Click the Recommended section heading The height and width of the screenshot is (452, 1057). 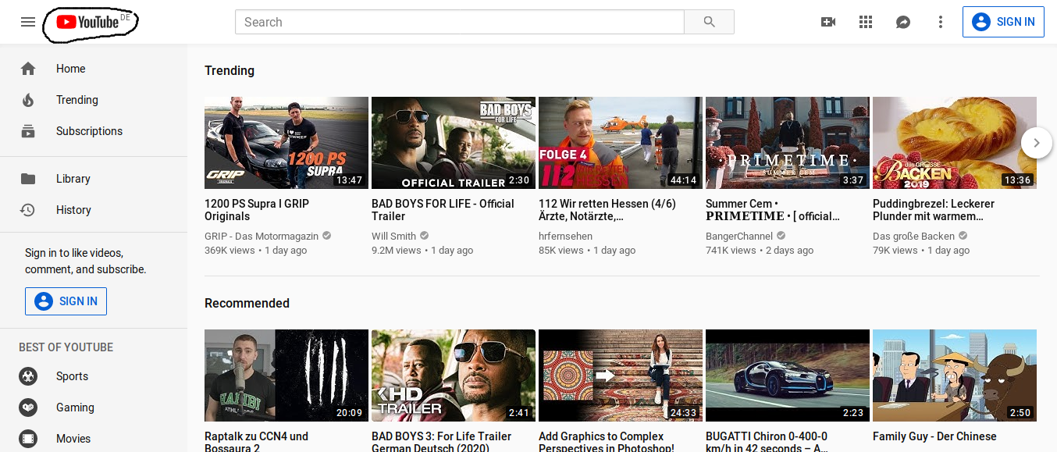[247, 303]
